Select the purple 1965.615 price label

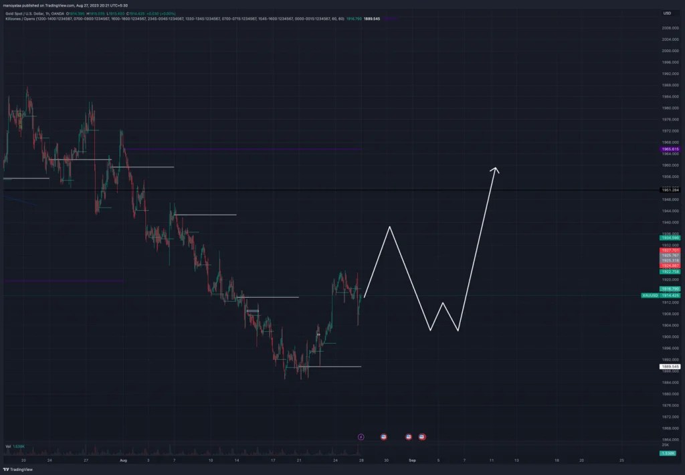coord(670,149)
